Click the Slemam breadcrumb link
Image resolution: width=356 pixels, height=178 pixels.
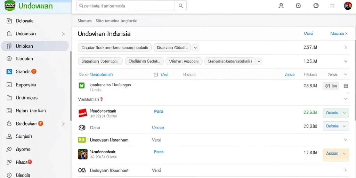(85, 21)
